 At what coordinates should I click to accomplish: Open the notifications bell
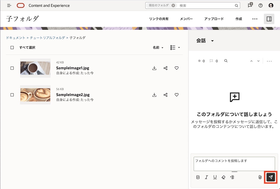tap(249, 5)
